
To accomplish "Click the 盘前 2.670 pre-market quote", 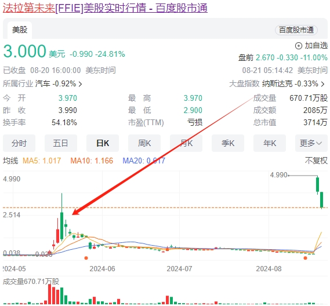I will point(282,57).
